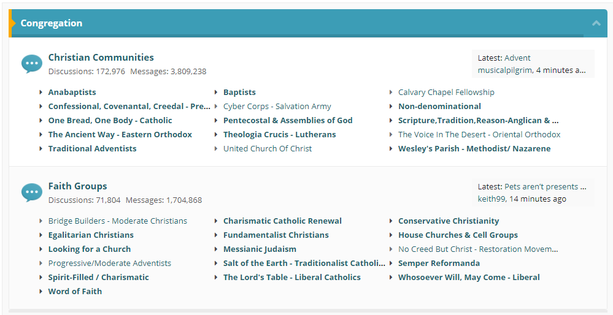The width and height of the screenshot is (613, 315).
Task: Click arrow bullet beside Messianic Judaism
Action: (216, 249)
